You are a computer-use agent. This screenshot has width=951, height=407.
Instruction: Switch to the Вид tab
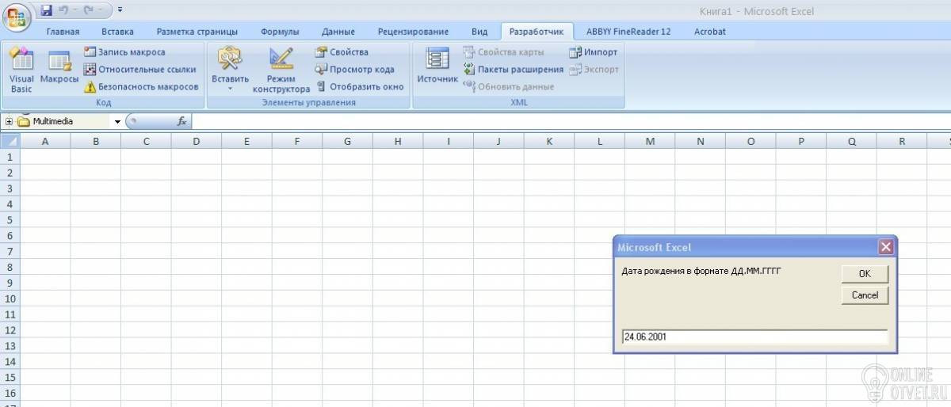[x=479, y=32]
